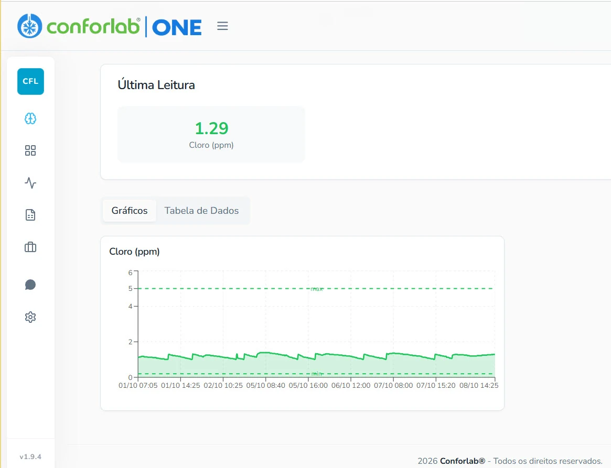The height and width of the screenshot is (468, 611).
Task: Switch to the Tabela de Dados tab
Action: pyautogui.click(x=201, y=211)
